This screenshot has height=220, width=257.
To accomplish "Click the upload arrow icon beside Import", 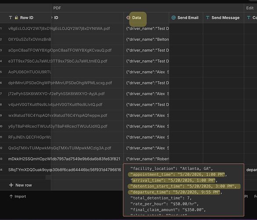I will [x=11, y=197].
